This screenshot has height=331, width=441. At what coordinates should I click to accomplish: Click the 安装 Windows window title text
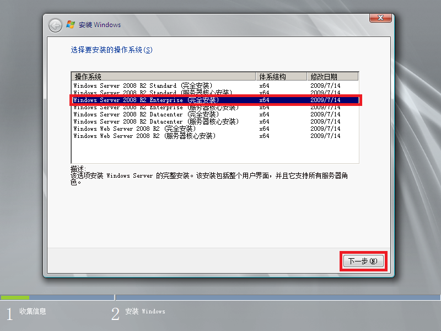tap(100, 25)
